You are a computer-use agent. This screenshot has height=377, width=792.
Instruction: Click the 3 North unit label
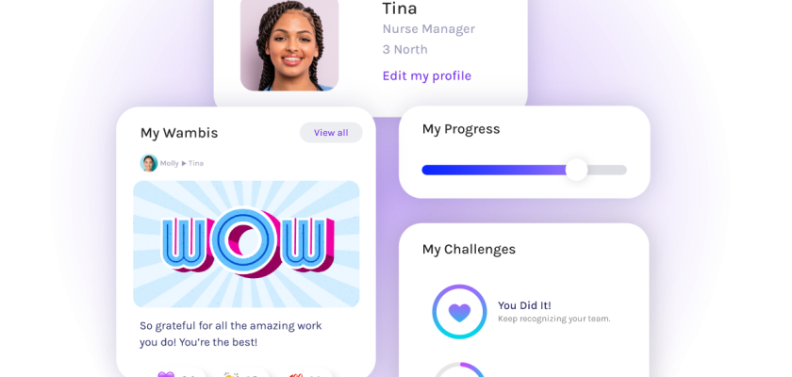point(404,49)
